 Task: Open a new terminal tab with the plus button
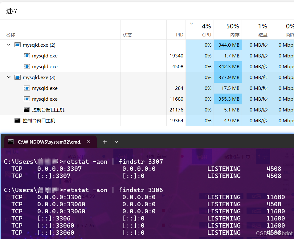tap(104, 141)
